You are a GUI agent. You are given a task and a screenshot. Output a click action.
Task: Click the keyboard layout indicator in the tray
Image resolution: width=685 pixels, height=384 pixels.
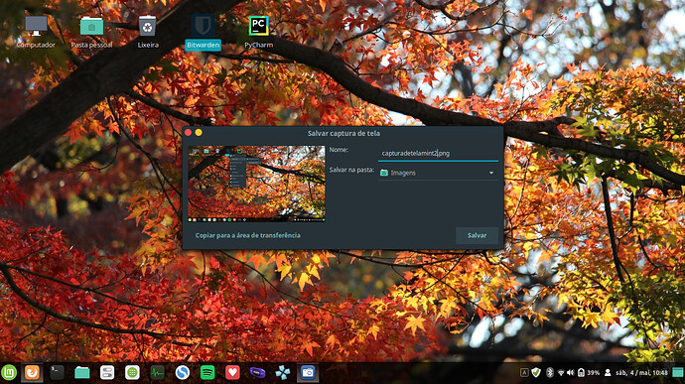pyautogui.click(x=524, y=373)
